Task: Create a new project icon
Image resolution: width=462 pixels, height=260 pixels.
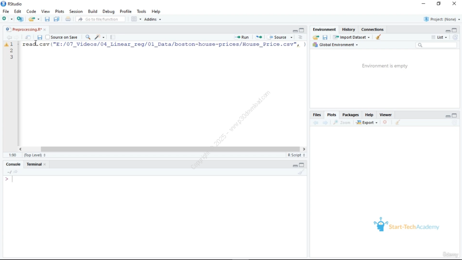Action: (20, 19)
